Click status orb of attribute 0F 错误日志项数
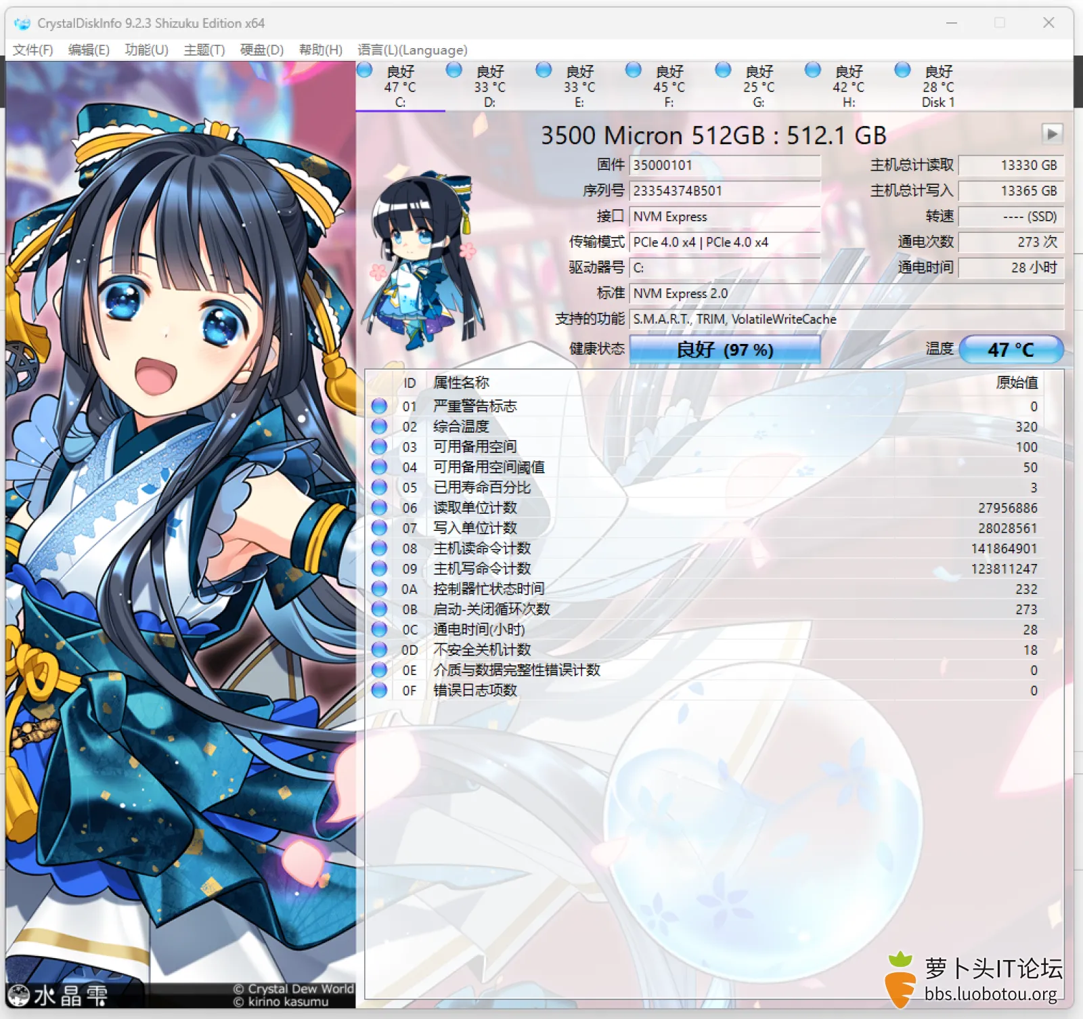This screenshot has width=1083, height=1019. [x=380, y=691]
